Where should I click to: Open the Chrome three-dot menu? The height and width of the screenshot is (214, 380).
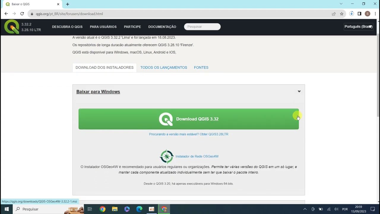pyautogui.click(x=375, y=14)
